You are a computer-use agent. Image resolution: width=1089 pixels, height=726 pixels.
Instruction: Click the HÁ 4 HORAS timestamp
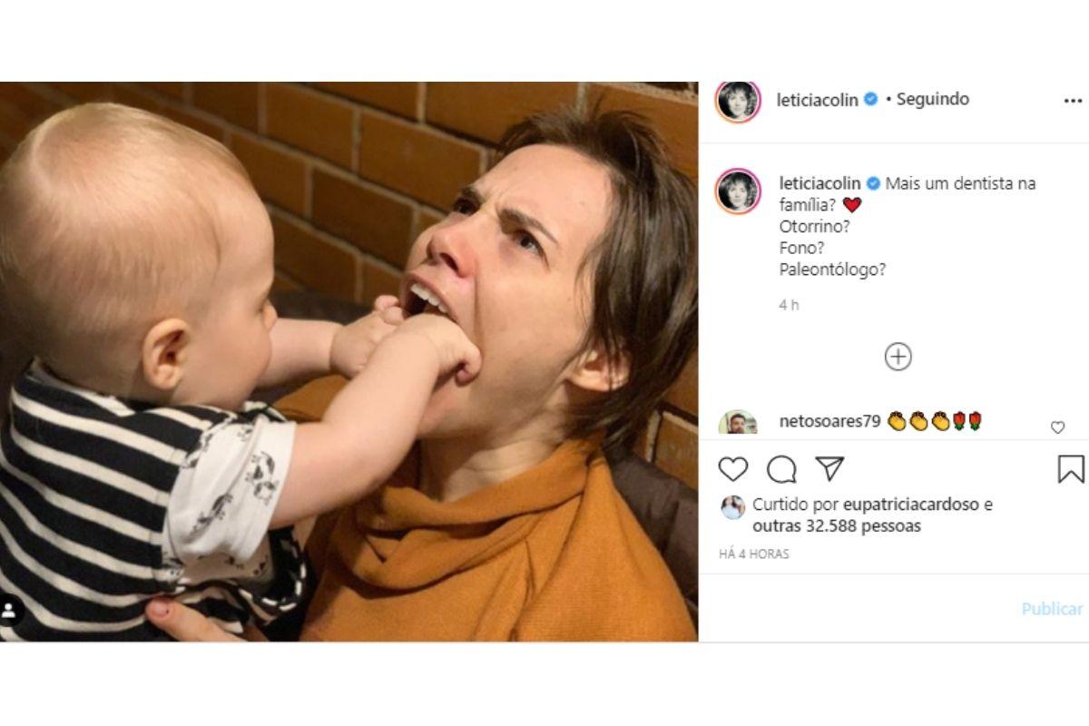tap(754, 554)
